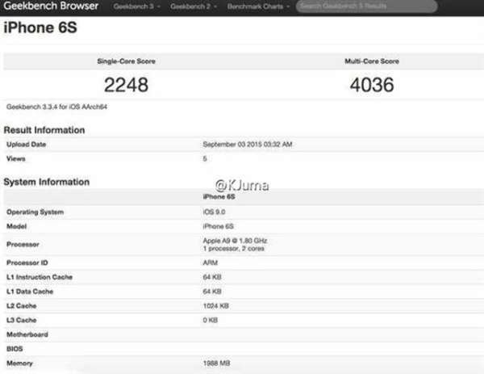Screen dimensions: 484x374
Task: Select the iPhone 6S page title
Action: [40, 27]
